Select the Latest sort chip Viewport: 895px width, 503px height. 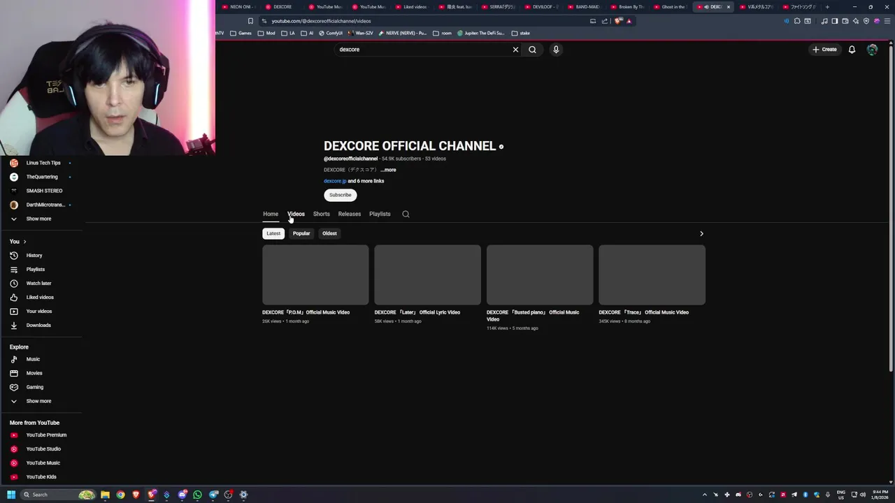[273, 233]
